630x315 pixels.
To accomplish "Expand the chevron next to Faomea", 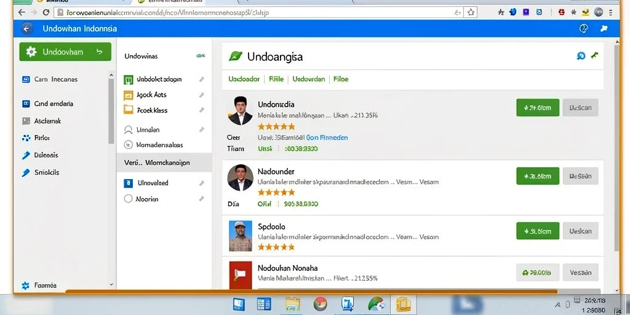I will (111, 284).
